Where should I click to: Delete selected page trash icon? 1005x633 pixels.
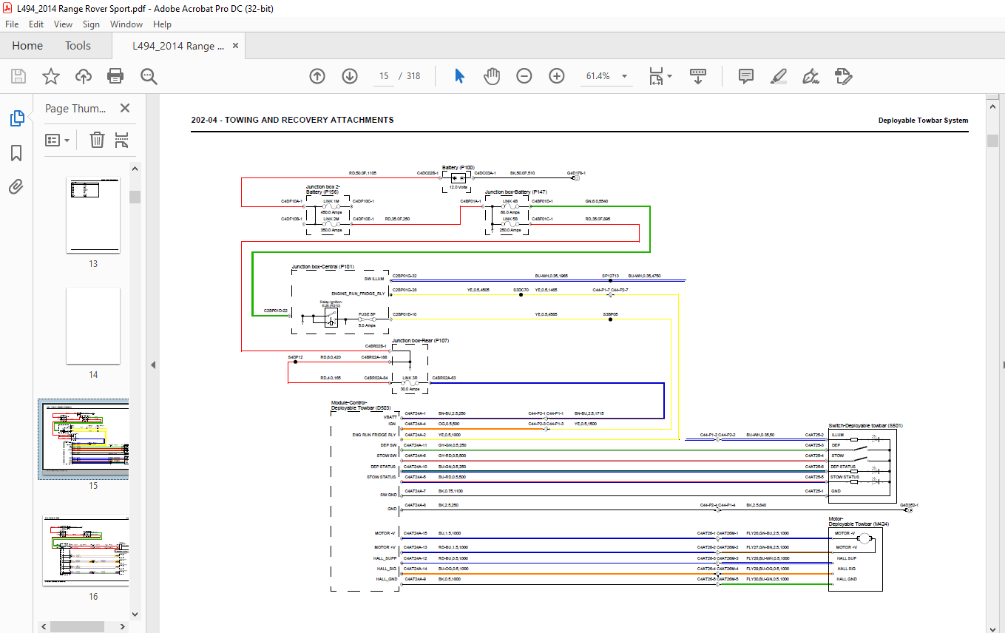[97, 140]
